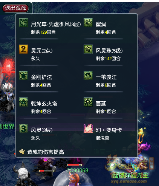
Task: Select the 月光草-凭虚御风 buff icon
Action: [23, 23]
